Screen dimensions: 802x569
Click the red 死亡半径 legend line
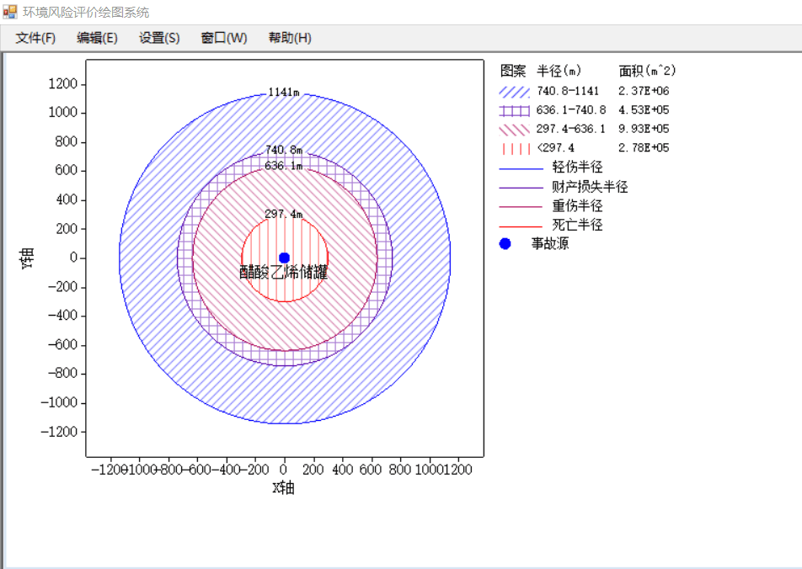point(521,226)
